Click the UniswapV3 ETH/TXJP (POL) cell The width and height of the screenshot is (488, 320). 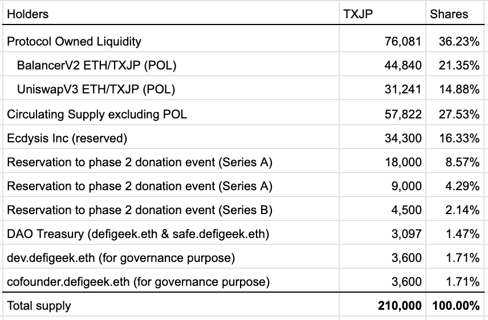tap(96, 89)
